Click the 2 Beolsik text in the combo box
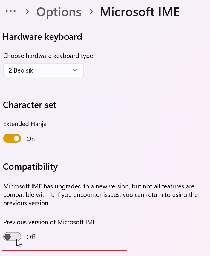This screenshot has width=210, height=256. coord(21,70)
